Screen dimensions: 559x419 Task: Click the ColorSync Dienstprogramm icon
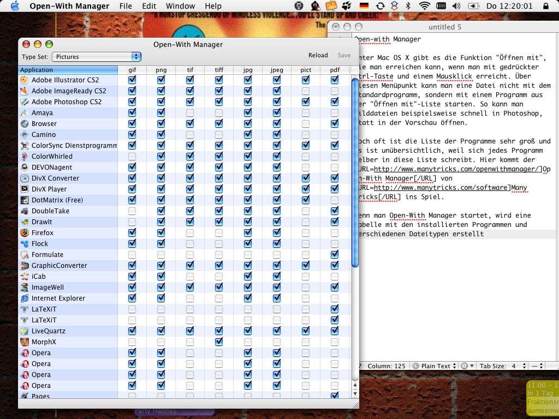click(24, 145)
